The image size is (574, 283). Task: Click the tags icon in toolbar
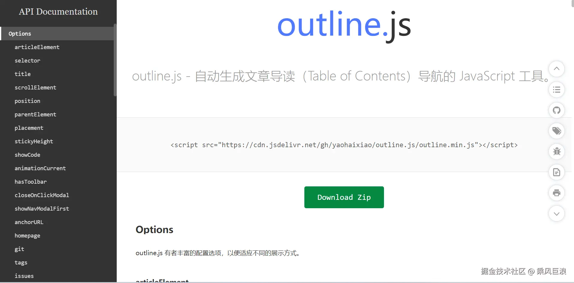pos(556,131)
